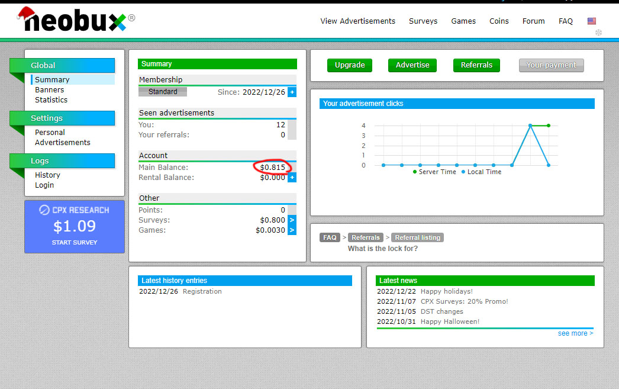
Task: Open Advertisements settings in sidebar
Action: [x=62, y=143]
